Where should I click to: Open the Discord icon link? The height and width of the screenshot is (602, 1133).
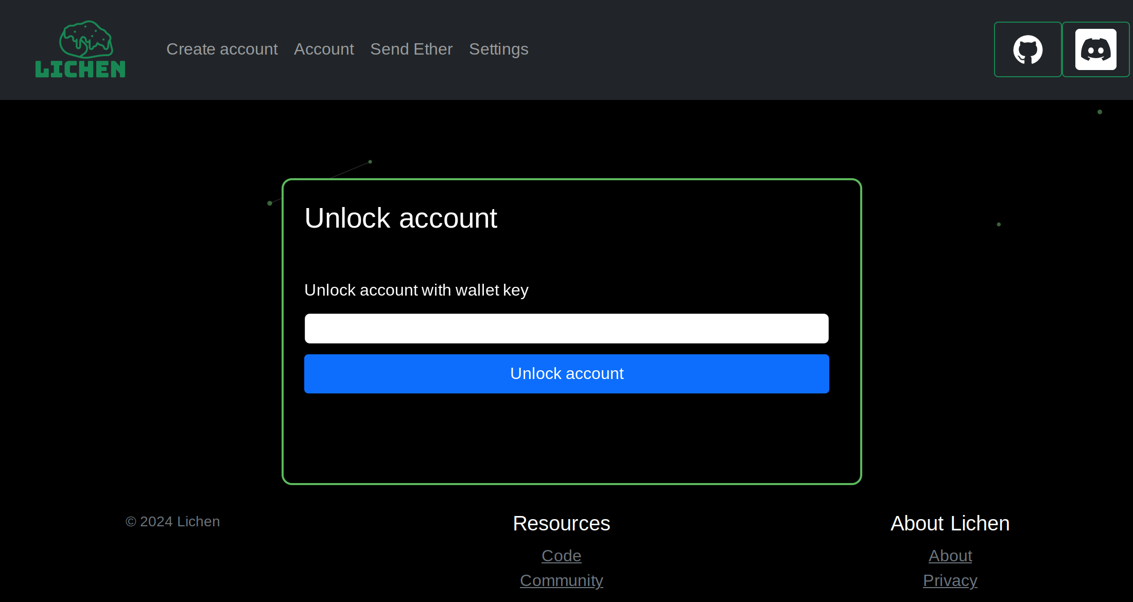[x=1095, y=49]
